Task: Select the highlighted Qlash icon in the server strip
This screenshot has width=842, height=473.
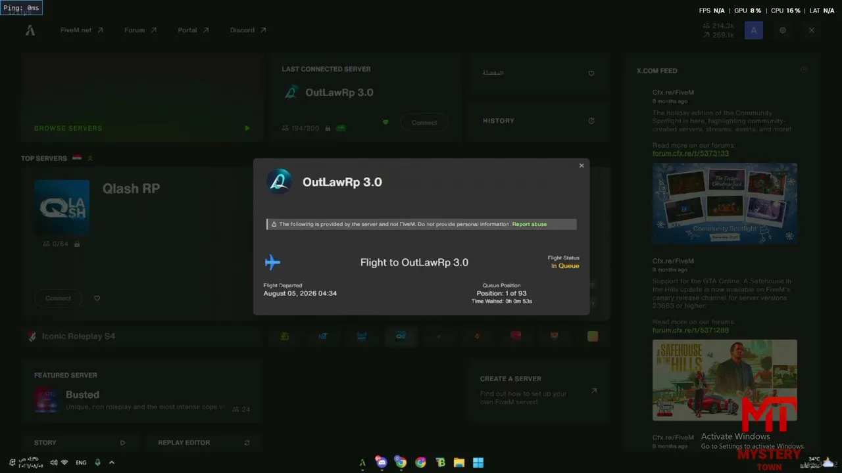Action: (401, 336)
